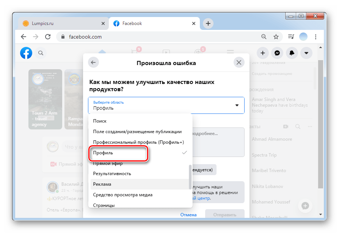Click the plus Create icon in Facebook header
Viewport: 339px width, 233px height.
263,53
